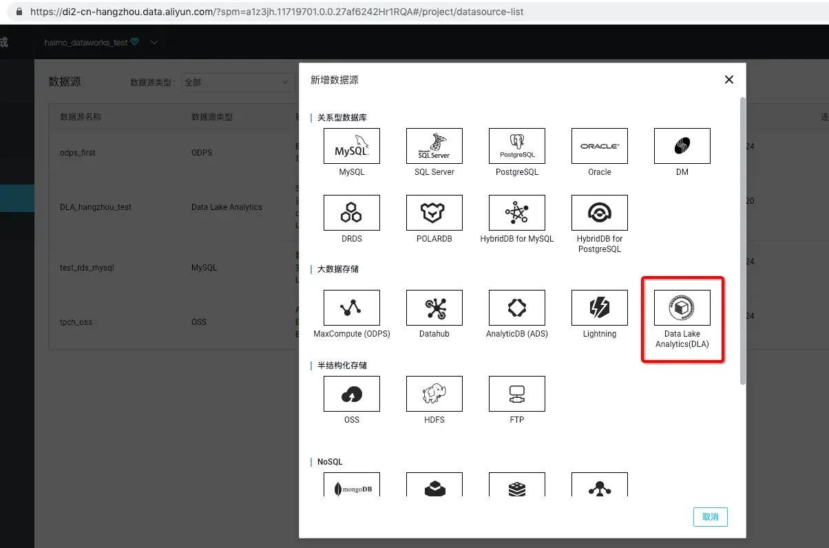This screenshot has width=829, height=548.
Task: Pick the PostgreSQL elephant icon
Action: pyautogui.click(x=517, y=146)
